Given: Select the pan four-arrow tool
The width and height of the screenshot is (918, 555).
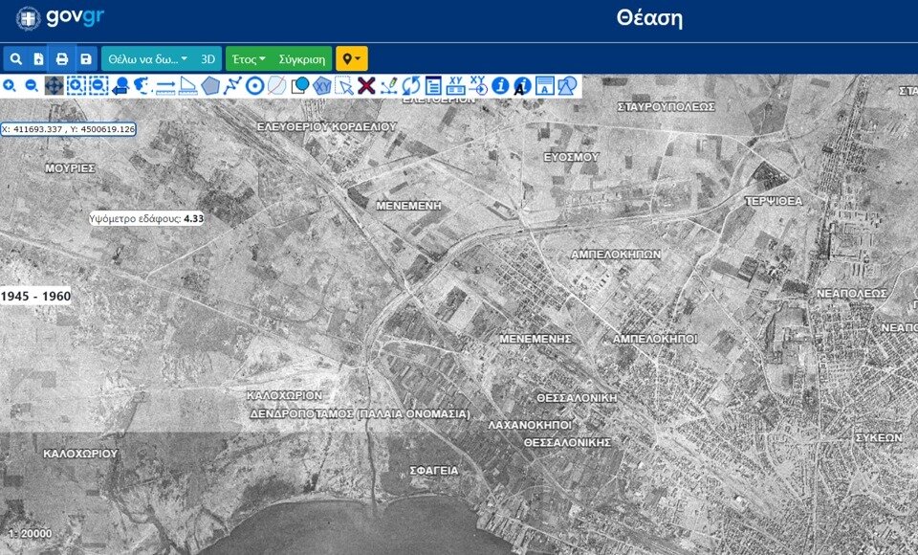Looking at the screenshot, I should point(54,85).
